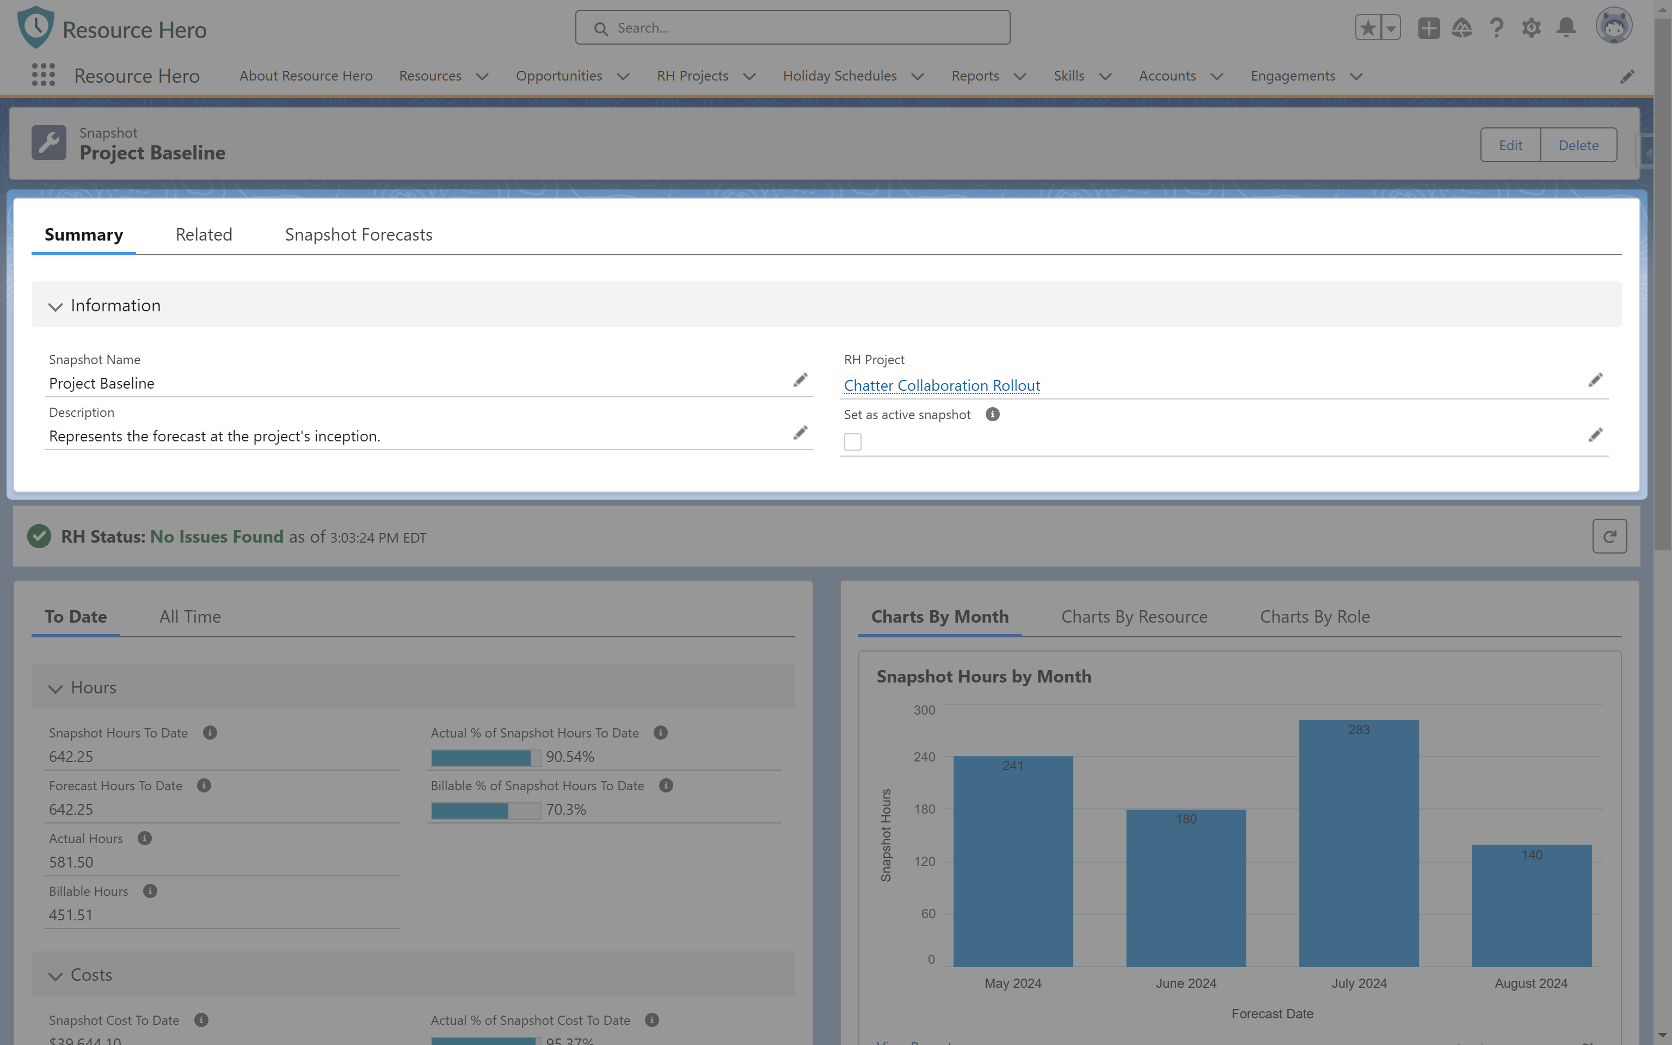The width and height of the screenshot is (1672, 1045).
Task: Click the Edit button
Action: pos(1510,145)
